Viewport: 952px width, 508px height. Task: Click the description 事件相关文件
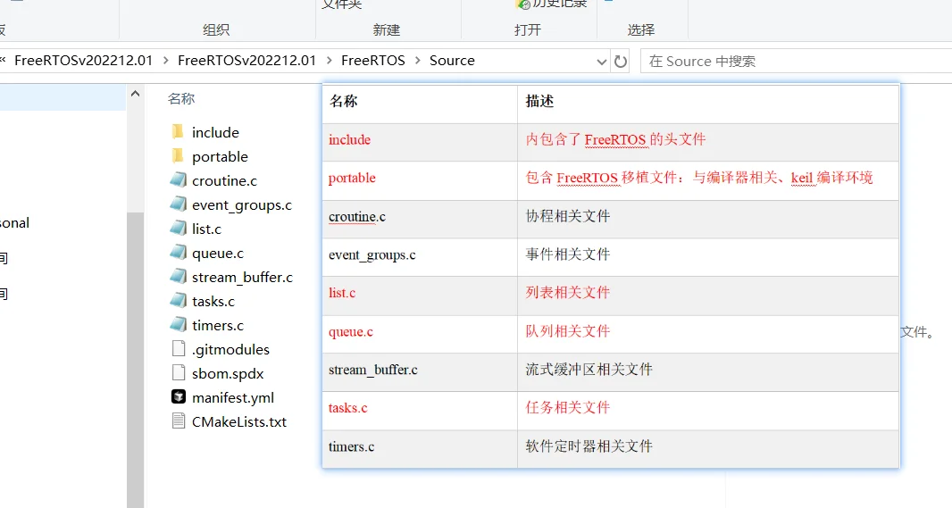[x=568, y=254]
